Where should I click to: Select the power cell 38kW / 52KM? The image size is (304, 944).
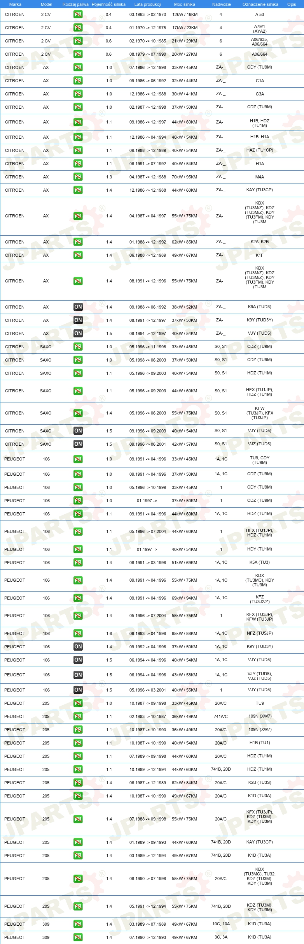point(185,307)
